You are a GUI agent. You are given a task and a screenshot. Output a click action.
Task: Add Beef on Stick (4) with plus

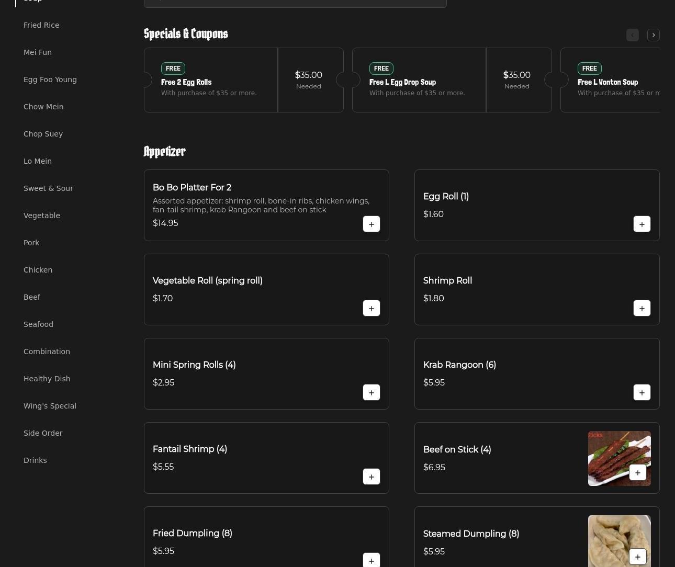[x=638, y=472]
